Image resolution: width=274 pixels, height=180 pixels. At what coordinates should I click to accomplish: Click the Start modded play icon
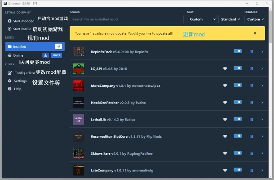point(9,21)
